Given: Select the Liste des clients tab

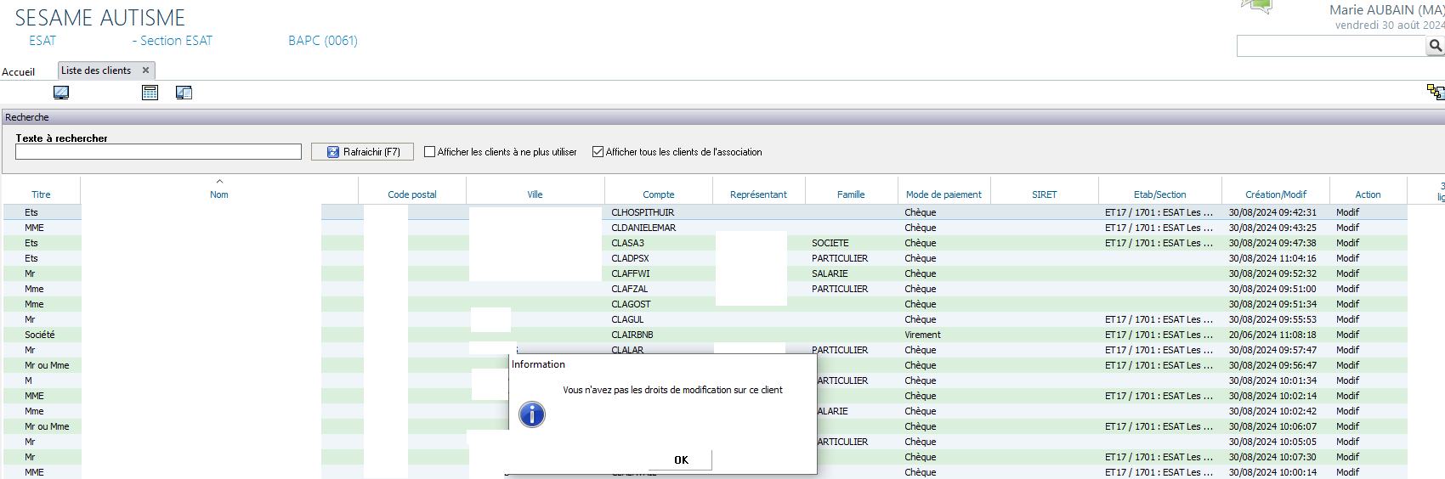Looking at the screenshot, I should [96, 70].
